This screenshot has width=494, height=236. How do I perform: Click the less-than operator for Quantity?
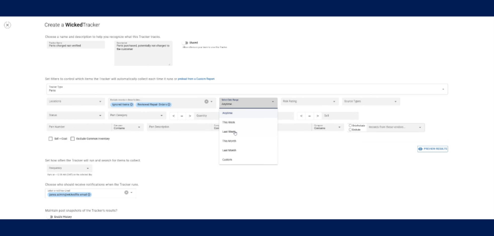click(x=174, y=116)
